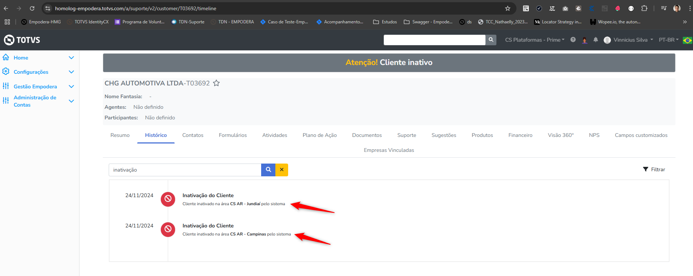This screenshot has height=276, width=693.
Task: Open the Empodera-HMG bookmark
Action: (x=41, y=22)
